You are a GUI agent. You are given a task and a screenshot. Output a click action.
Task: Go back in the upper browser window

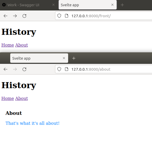[6, 16]
